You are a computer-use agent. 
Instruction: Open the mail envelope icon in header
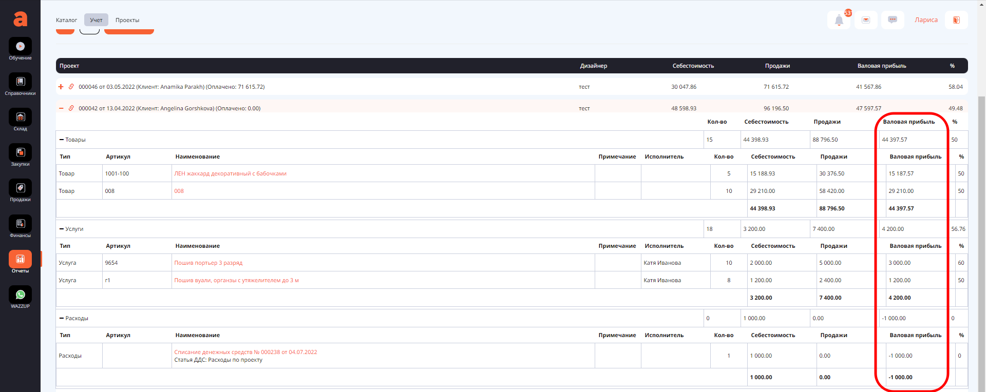[866, 20]
